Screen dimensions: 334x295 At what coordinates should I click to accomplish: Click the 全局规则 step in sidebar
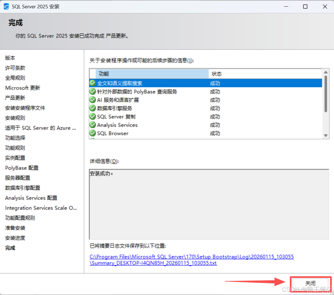(x=15, y=78)
